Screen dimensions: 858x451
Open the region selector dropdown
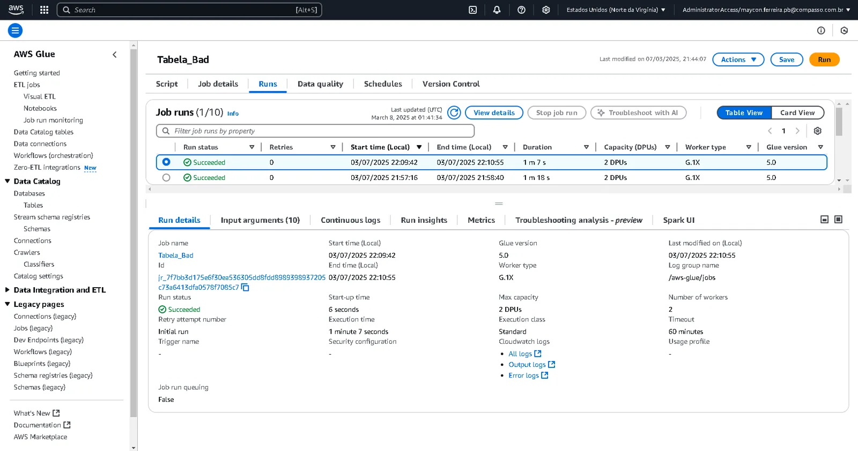point(616,10)
